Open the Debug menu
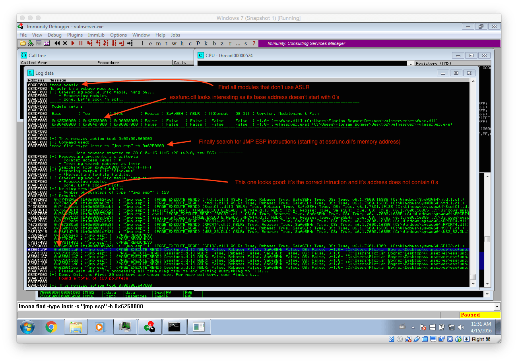518x363 pixels. [54, 35]
